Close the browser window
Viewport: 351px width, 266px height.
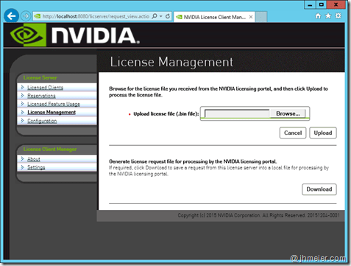336,4
